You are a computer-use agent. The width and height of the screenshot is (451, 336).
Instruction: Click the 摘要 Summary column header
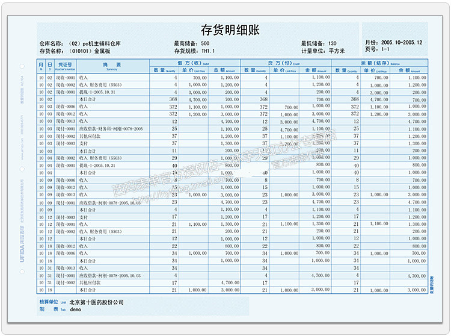coord(112,66)
